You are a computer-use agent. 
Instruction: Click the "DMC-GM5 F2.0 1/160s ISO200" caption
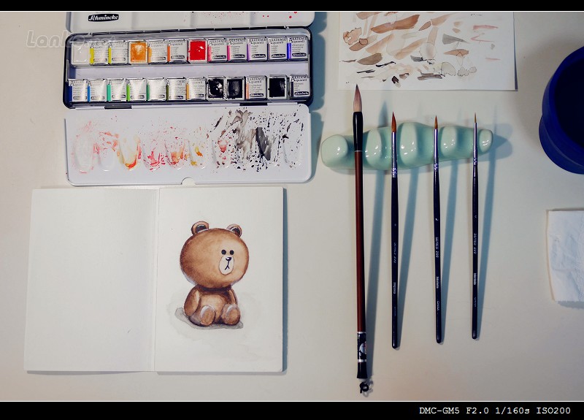[495, 411]
